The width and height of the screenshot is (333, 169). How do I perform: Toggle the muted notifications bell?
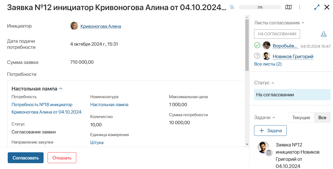(x=232, y=7)
